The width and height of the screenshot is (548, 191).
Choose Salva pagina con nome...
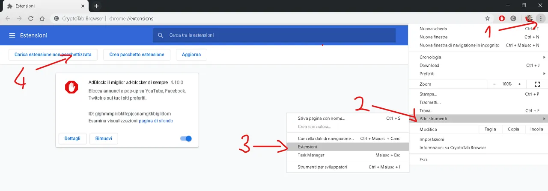tap(347, 118)
